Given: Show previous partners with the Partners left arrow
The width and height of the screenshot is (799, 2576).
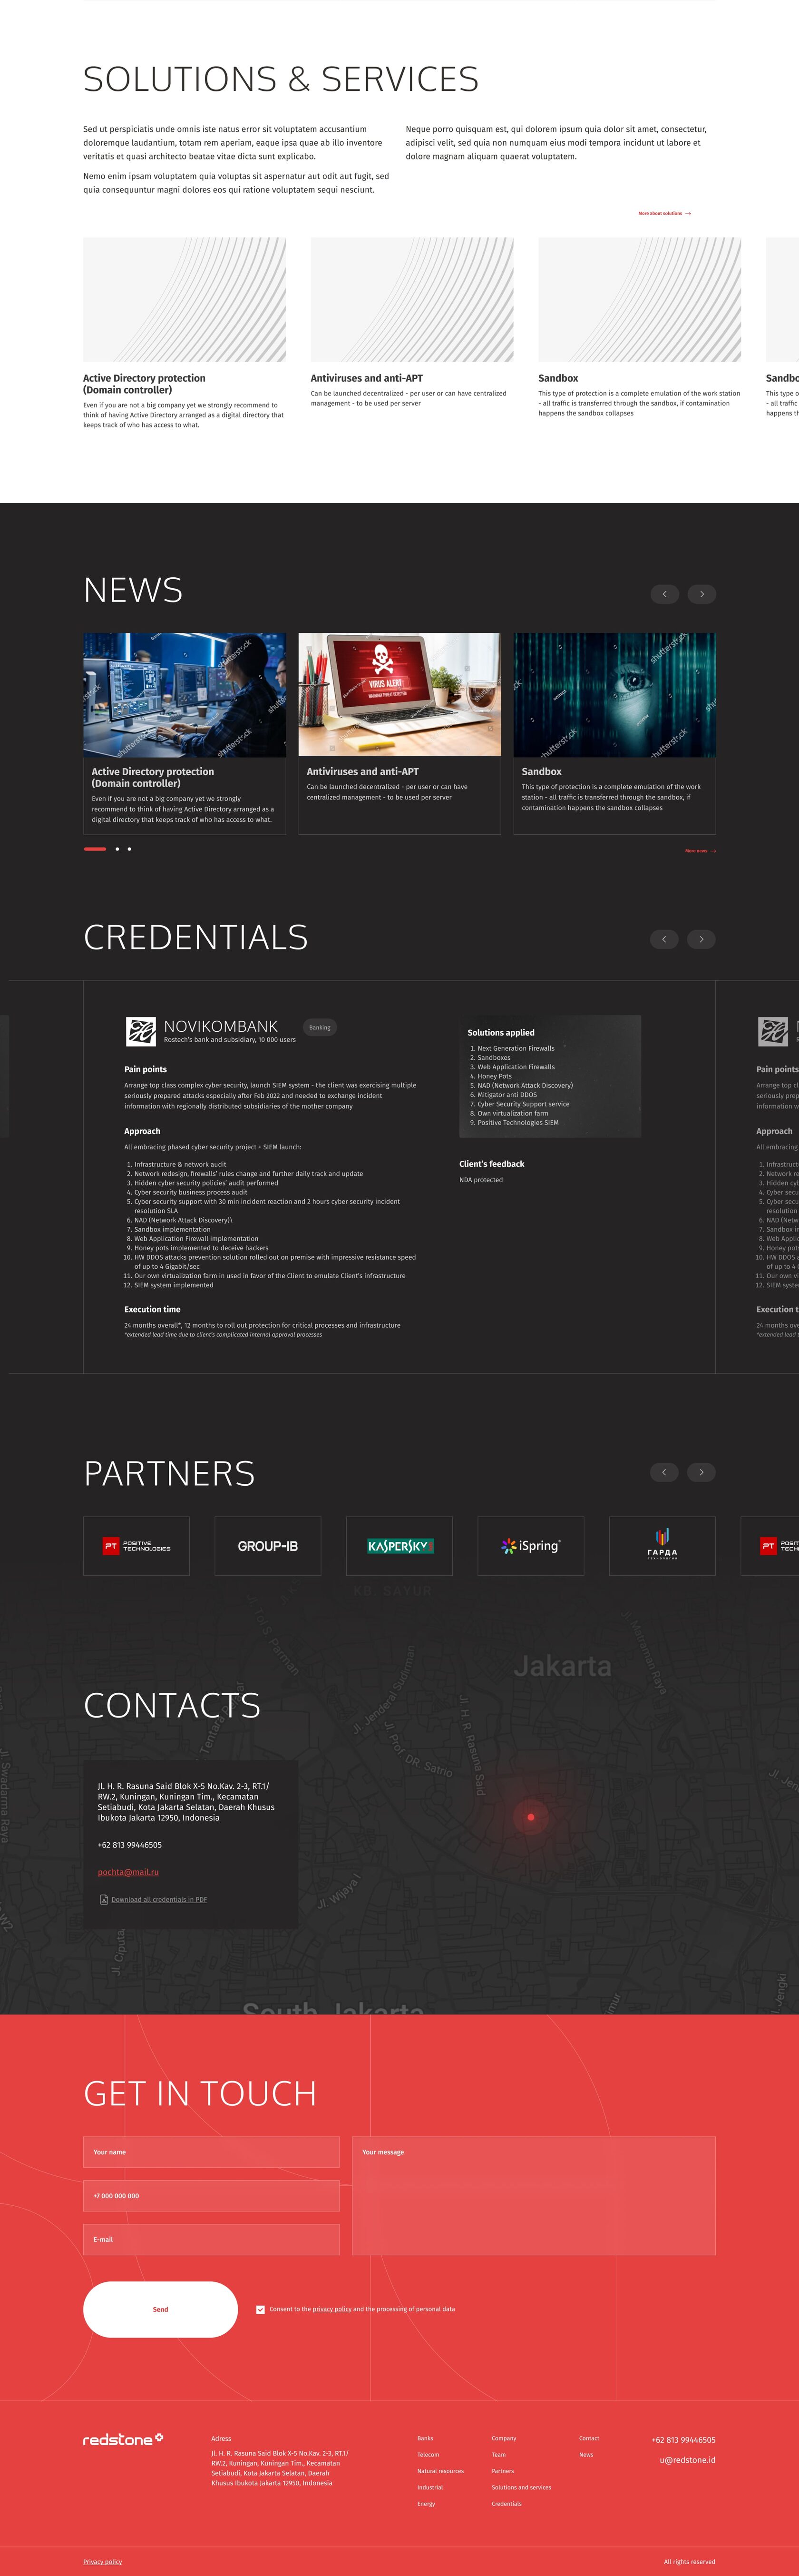Looking at the screenshot, I should pyautogui.click(x=664, y=1472).
